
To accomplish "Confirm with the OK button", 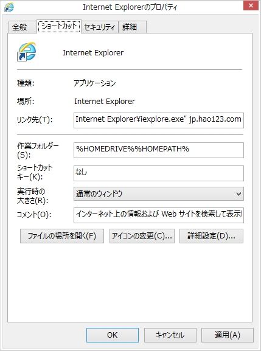I will tap(113, 335).
